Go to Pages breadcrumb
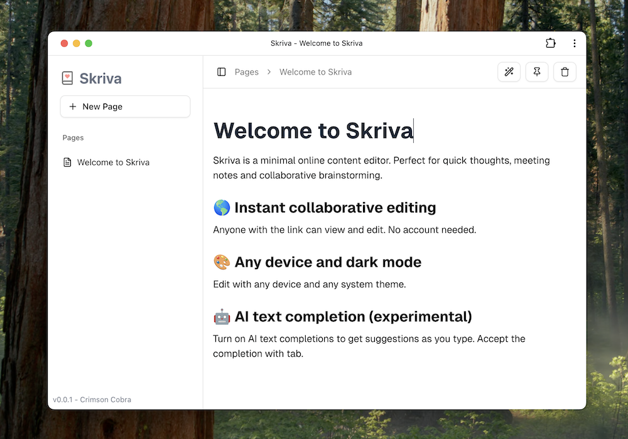The height and width of the screenshot is (439, 628). pos(247,72)
